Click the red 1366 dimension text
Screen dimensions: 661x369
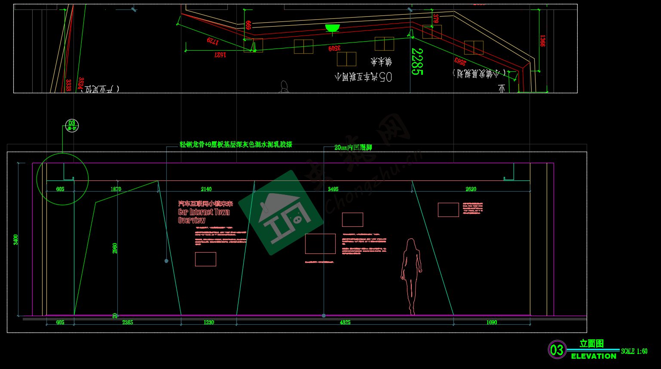(542, 41)
